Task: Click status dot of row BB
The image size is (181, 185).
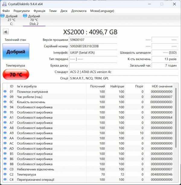Action: pyautogui.click(x=5, y=164)
